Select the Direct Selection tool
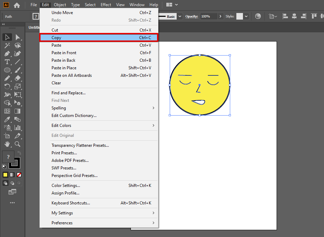324x237 pixels. 18,37
